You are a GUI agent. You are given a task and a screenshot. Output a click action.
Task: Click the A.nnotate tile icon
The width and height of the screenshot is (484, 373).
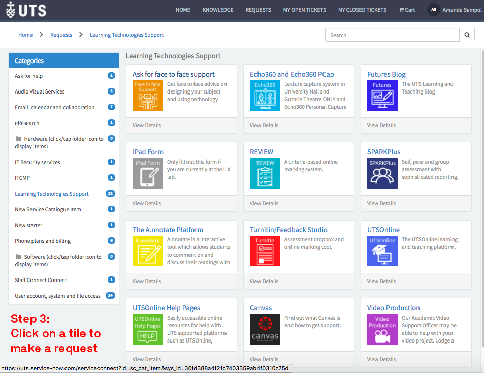pos(148,251)
